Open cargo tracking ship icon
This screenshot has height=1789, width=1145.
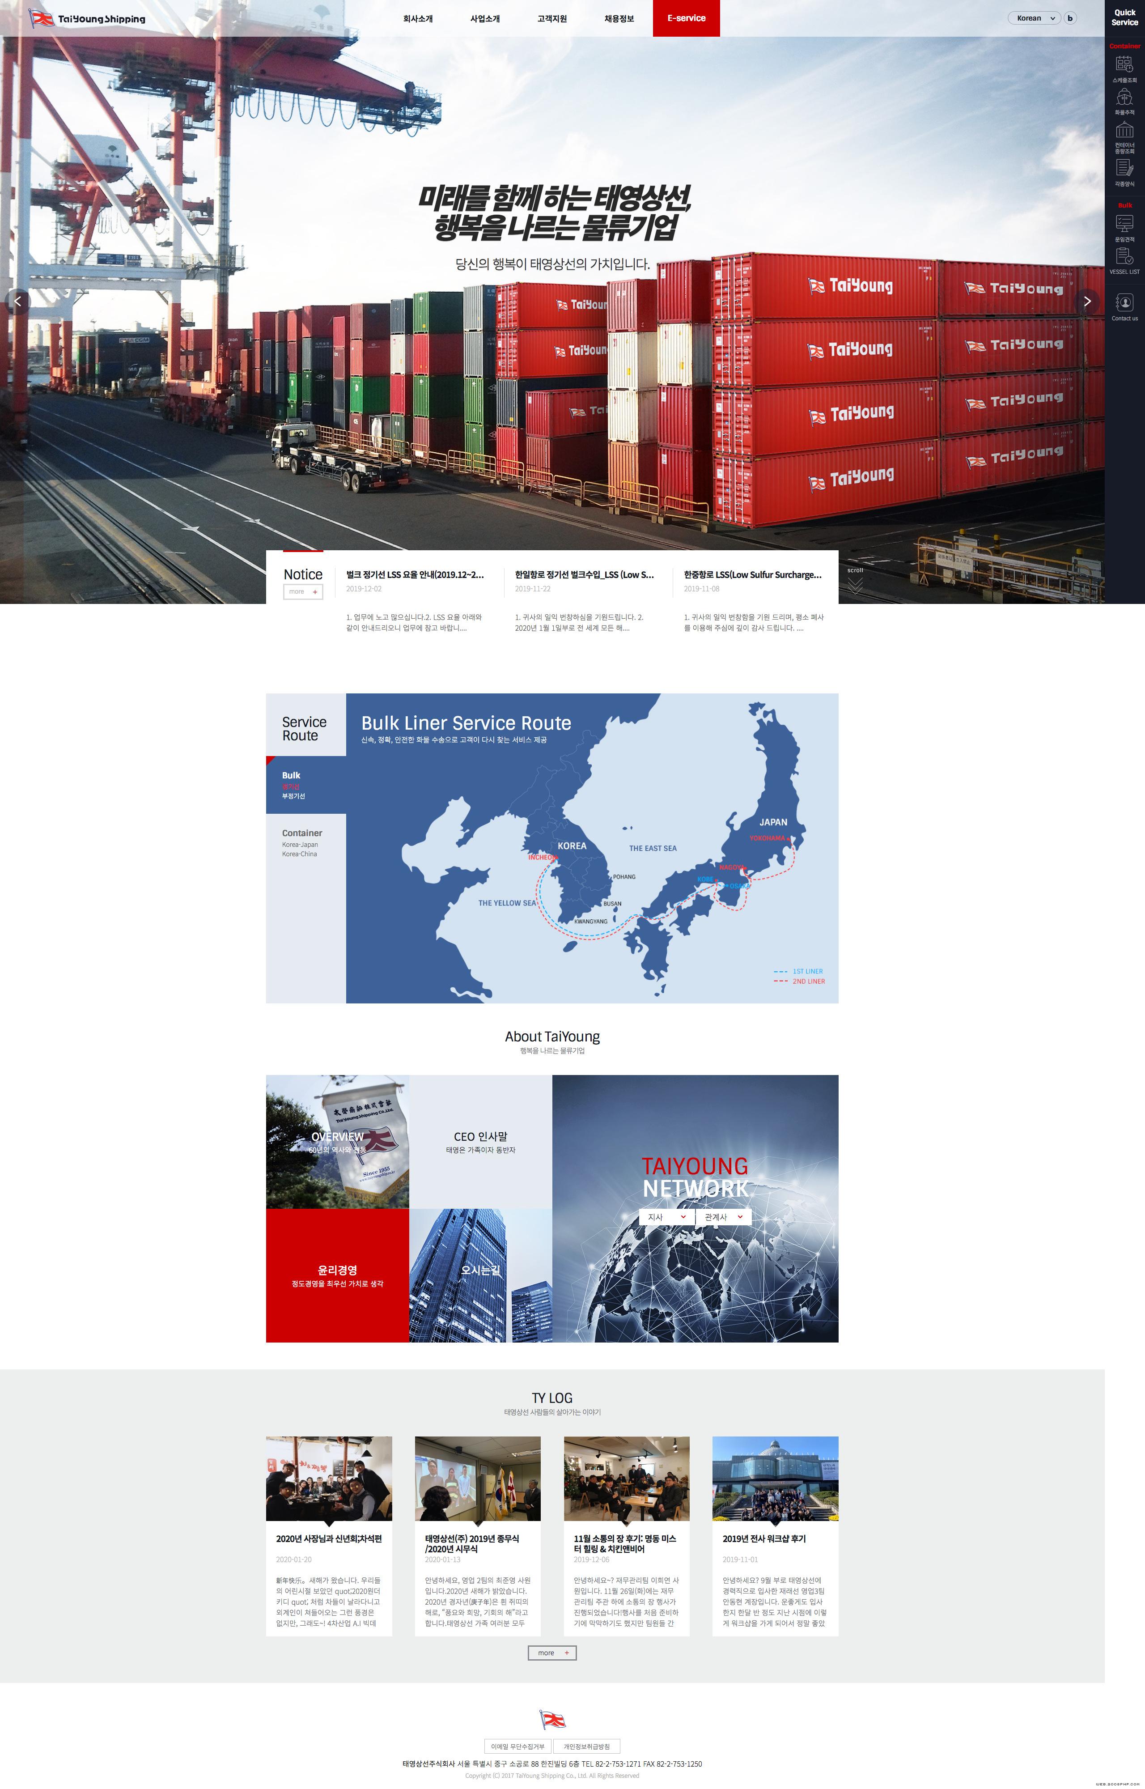coord(1124,98)
